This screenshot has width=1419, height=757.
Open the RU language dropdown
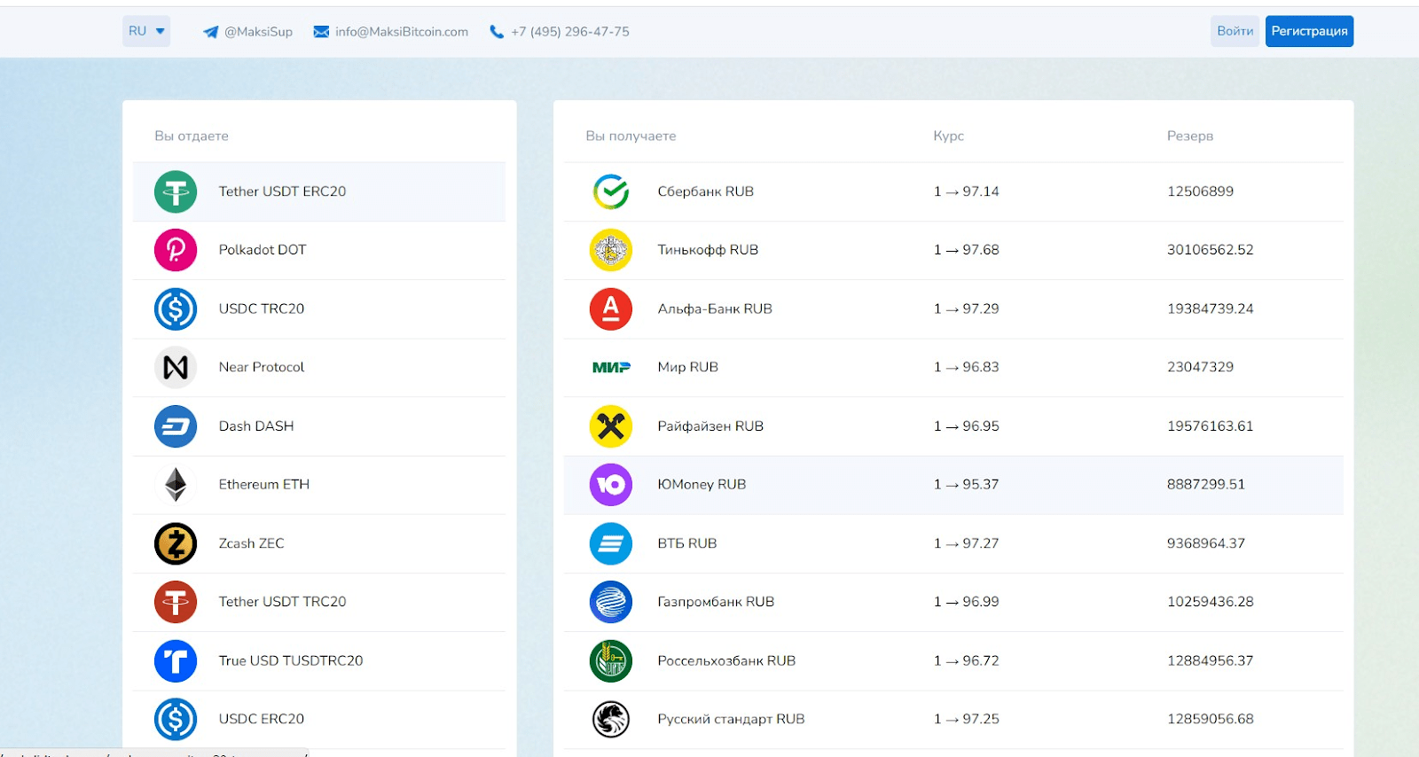coord(146,31)
